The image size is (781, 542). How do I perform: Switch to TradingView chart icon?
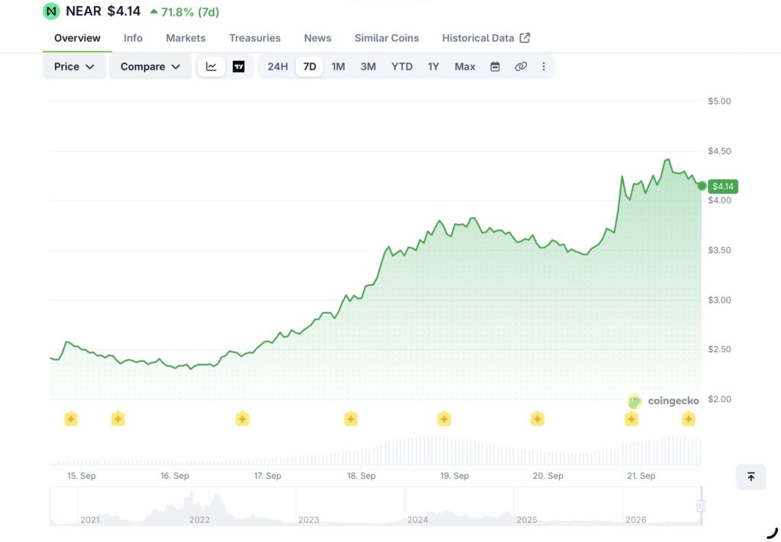(x=239, y=66)
